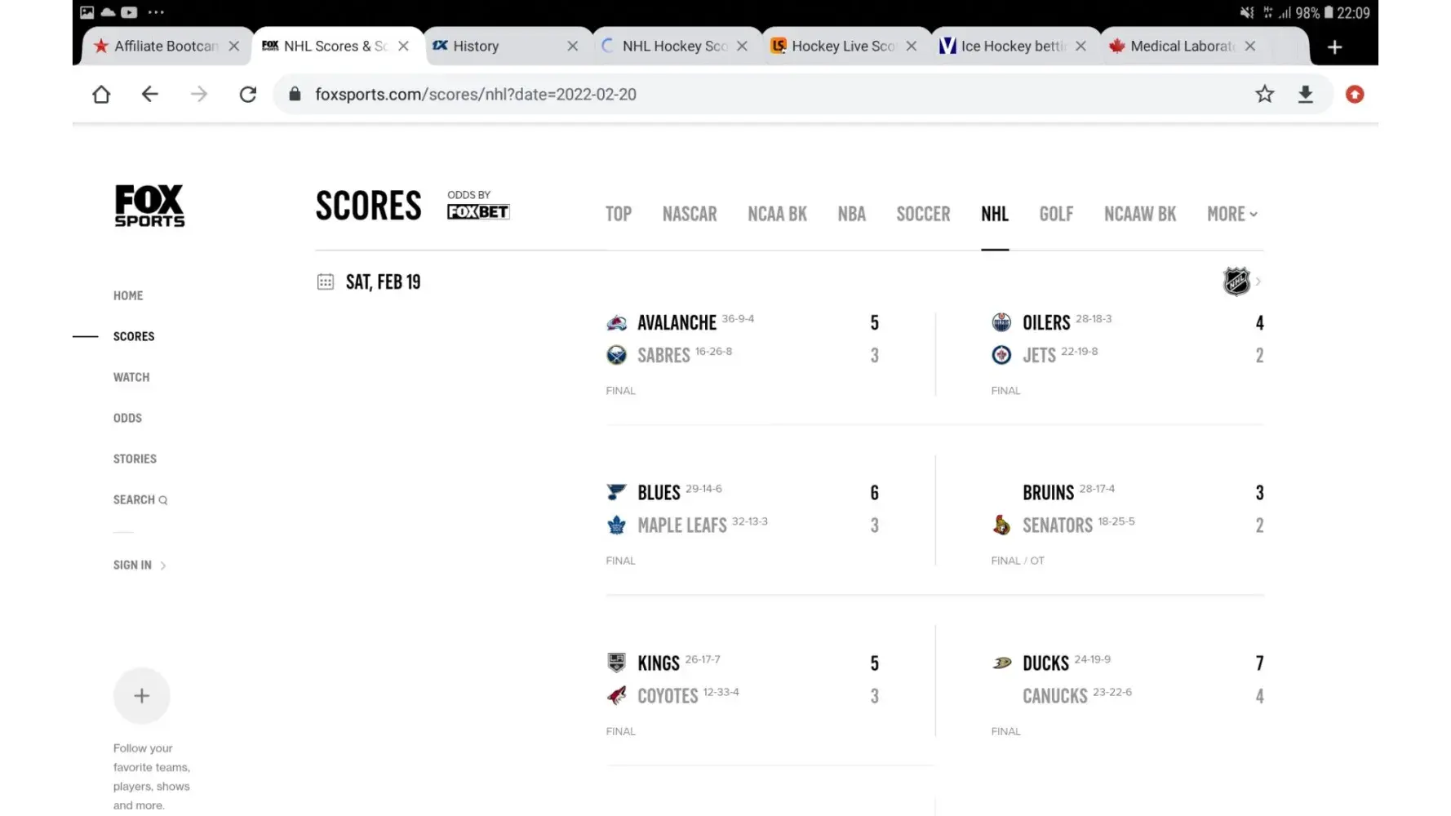1451x816 pixels.
Task: Reload the Fox Sports page
Action: pyautogui.click(x=248, y=95)
